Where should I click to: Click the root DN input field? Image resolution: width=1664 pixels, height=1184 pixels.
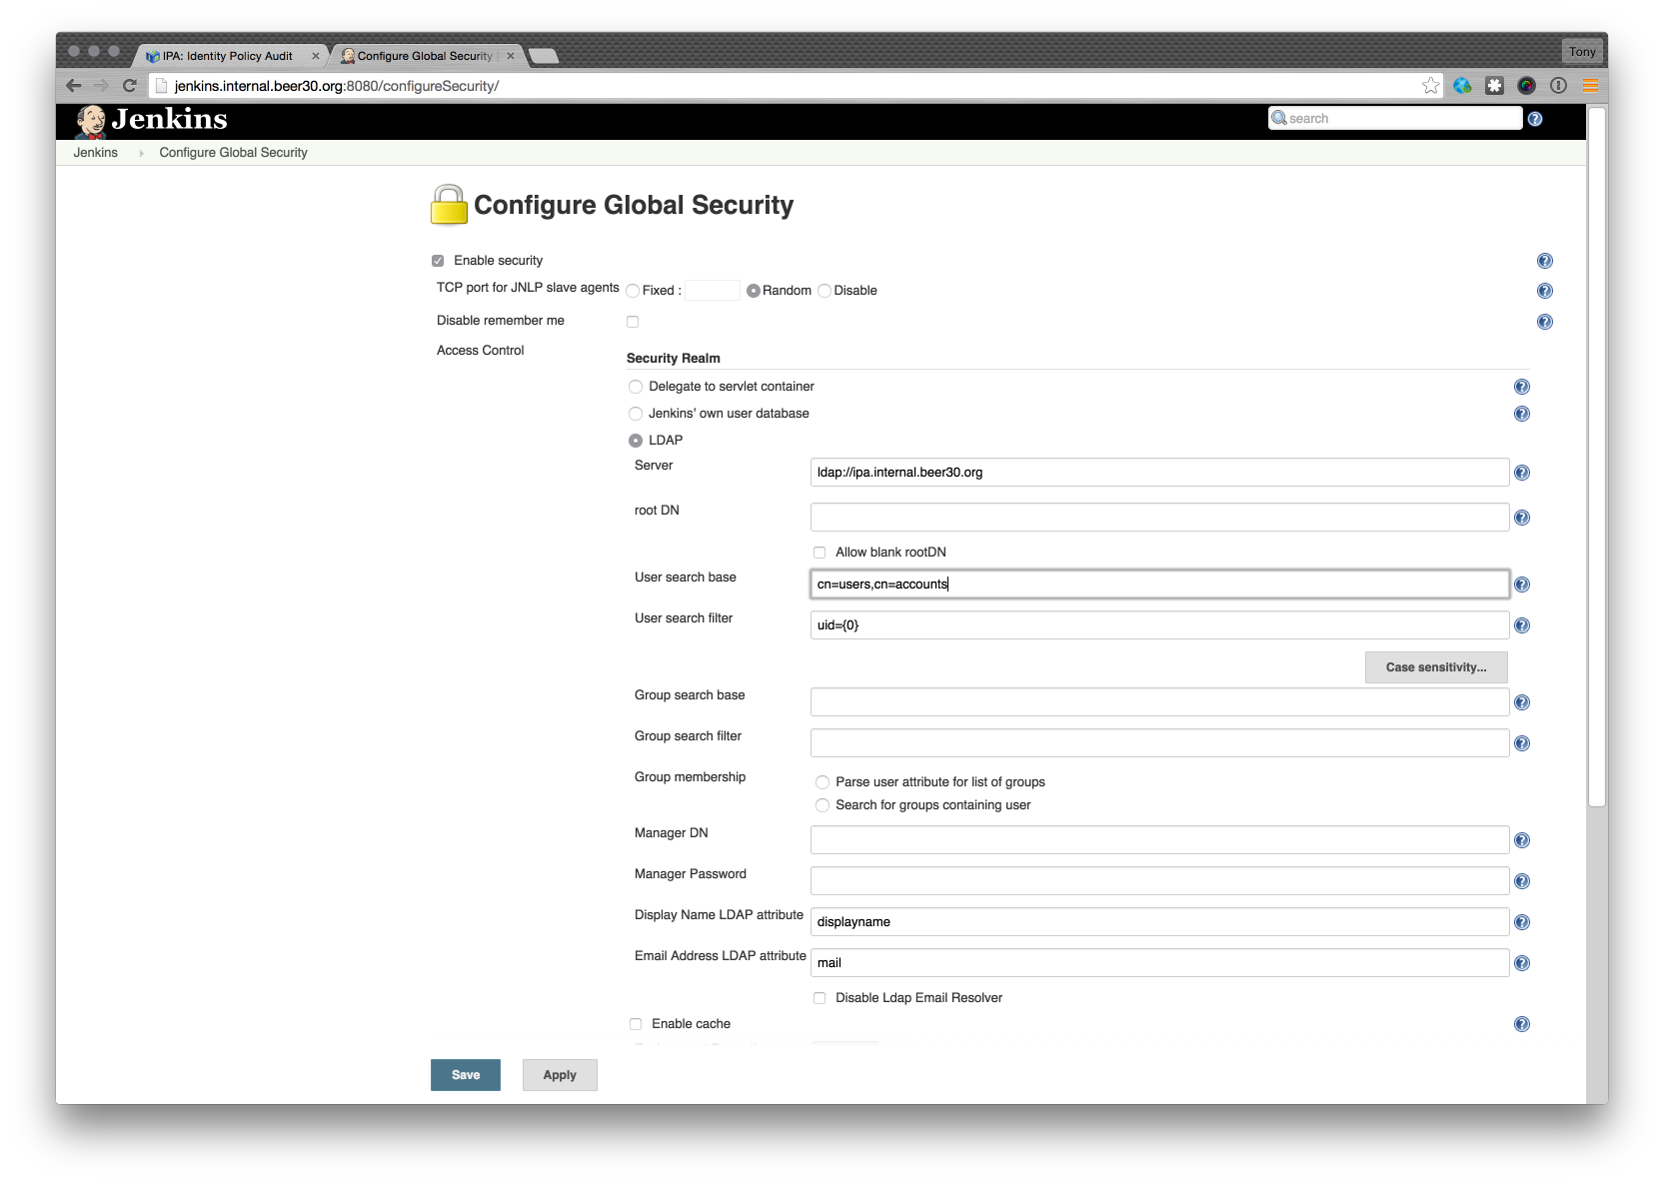(1159, 518)
